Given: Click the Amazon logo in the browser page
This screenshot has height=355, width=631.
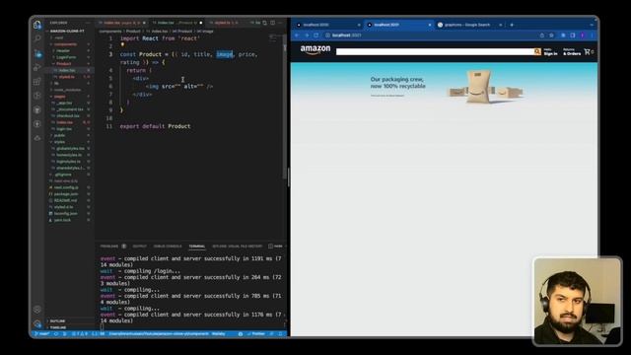Looking at the screenshot, I should (x=315, y=50).
